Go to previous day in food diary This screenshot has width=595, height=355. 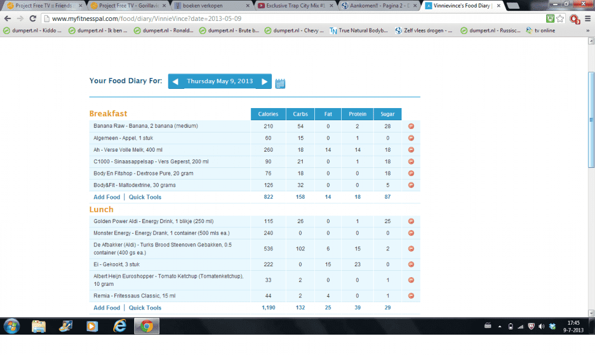176,82
